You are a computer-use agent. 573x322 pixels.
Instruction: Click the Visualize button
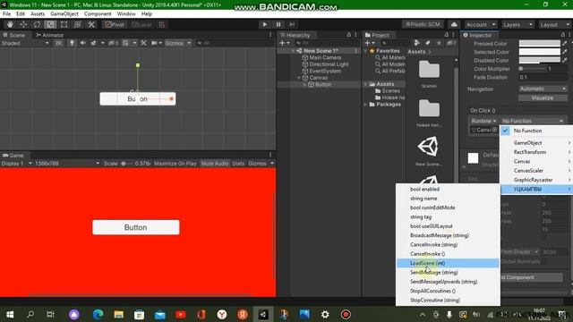(x=543, y=97)
